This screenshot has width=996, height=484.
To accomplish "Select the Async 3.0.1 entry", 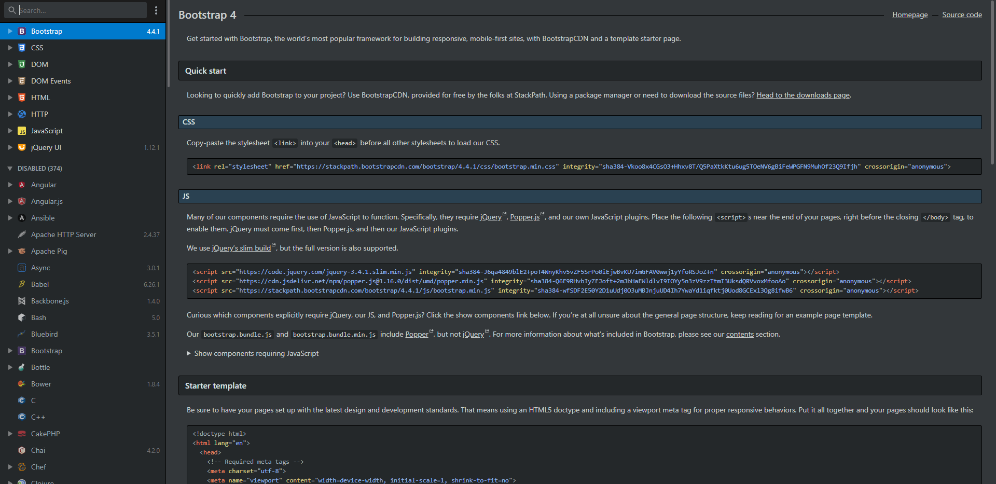I will pos(83,268).
